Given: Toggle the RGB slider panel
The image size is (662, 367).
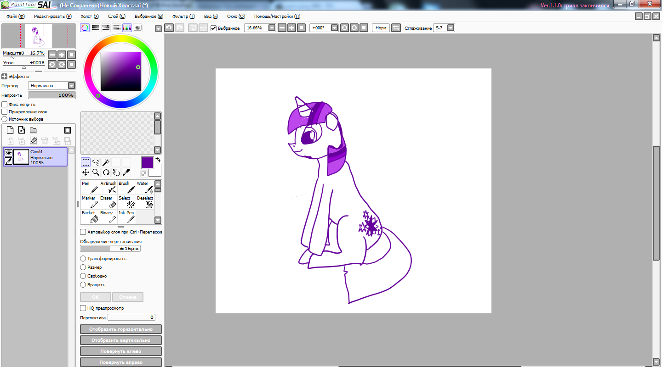Looking at the screenshot, I should pos(96,28).
